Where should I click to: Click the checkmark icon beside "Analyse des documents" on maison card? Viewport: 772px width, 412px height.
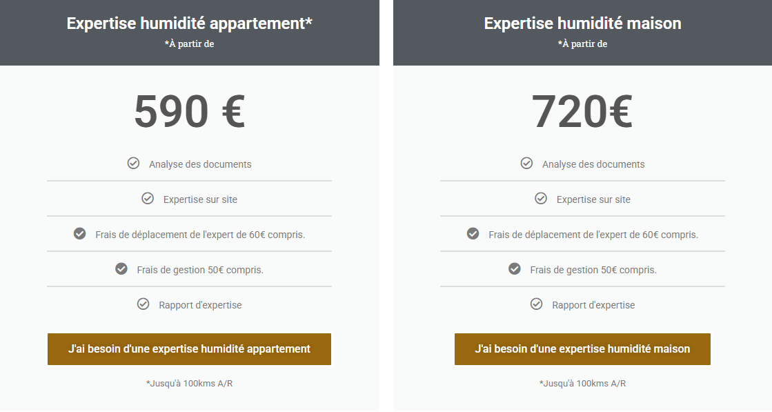pos(526,163)
